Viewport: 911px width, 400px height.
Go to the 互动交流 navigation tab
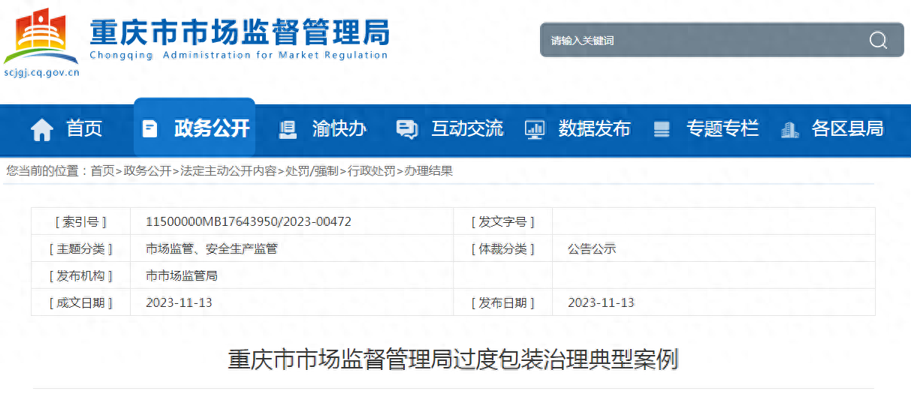[467, 129]
